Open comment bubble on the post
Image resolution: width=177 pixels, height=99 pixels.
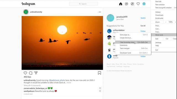coord(31,73)
